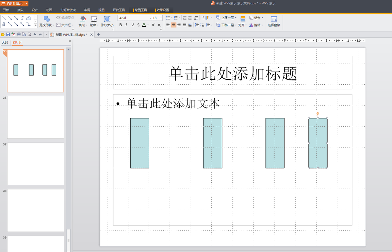The height and width of the screenshot is (252, 392).
Task: Switch to the Outline (大纲) pane tab
Action: [5, 42]
